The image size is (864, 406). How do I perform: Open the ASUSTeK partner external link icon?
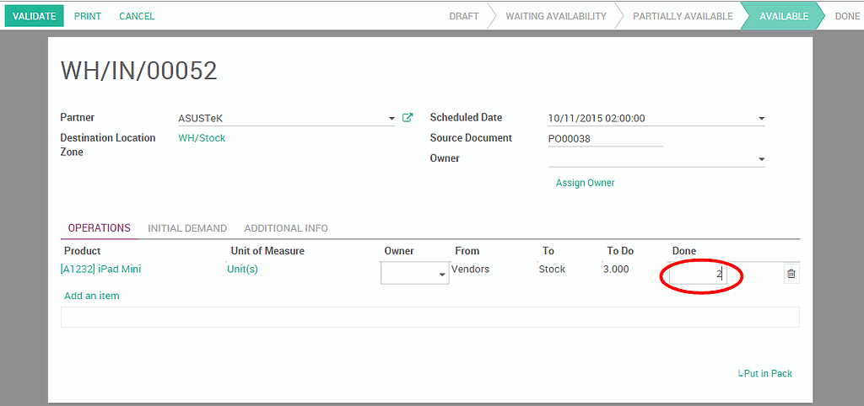tap(408, 118)
